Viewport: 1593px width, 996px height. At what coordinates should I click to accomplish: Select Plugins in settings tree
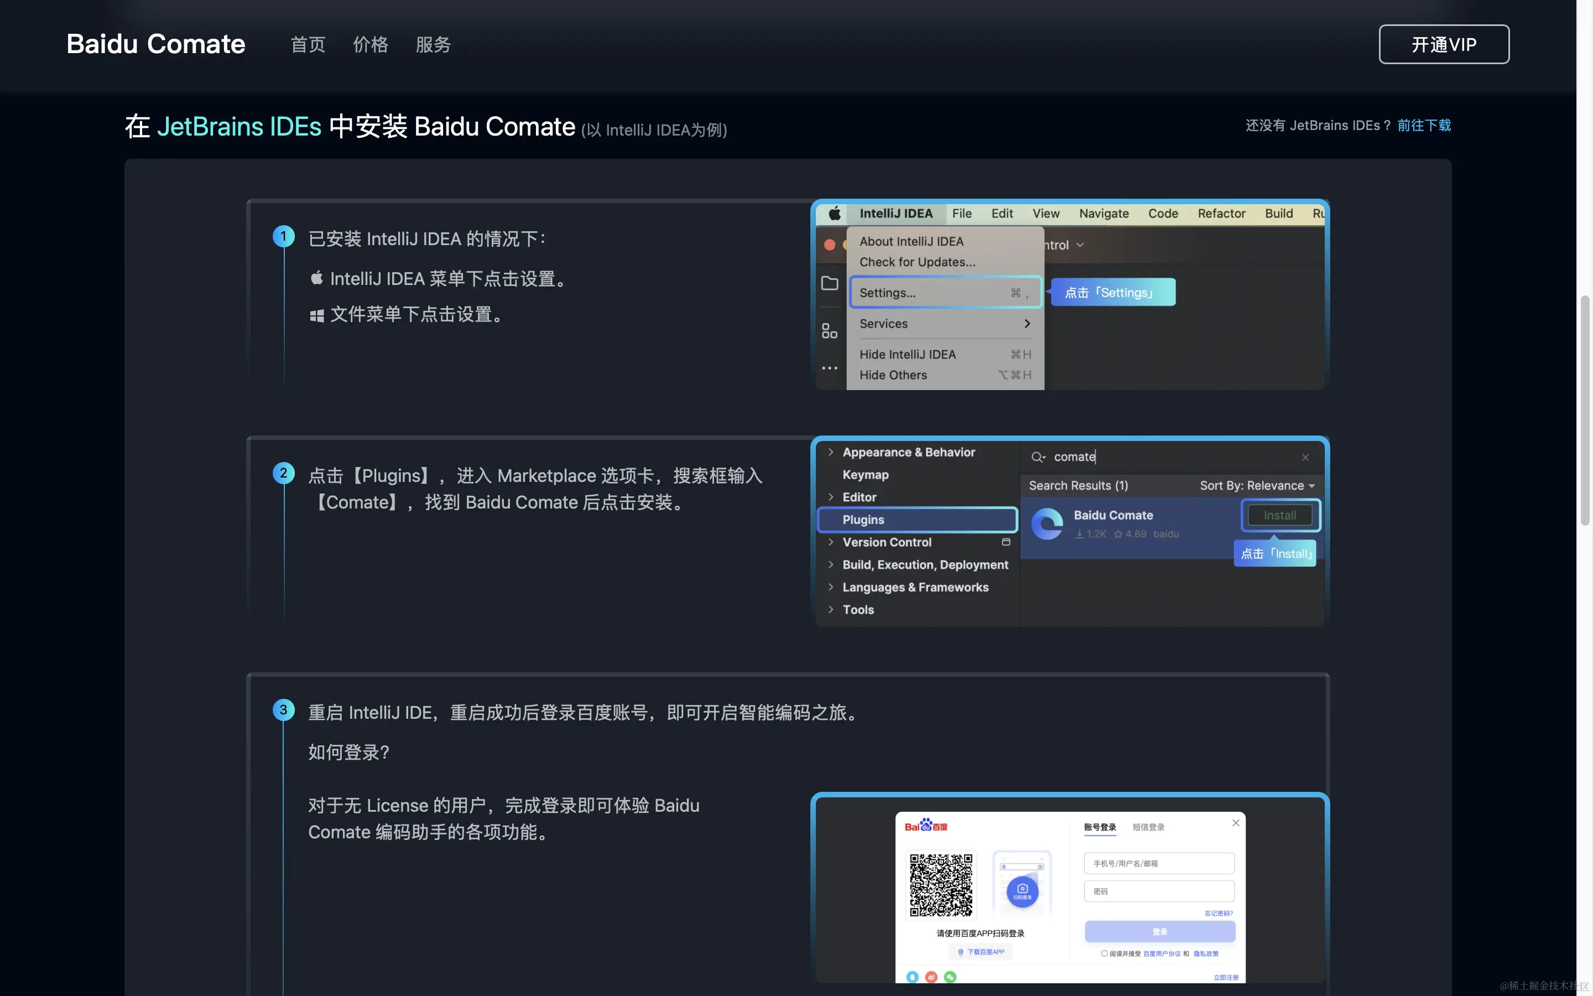[917, 519]
